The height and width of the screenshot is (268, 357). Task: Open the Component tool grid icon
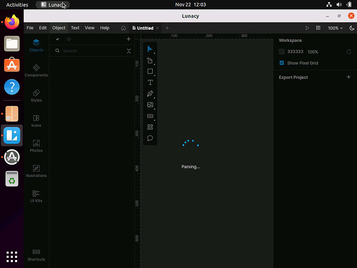pyautogui.click(x=150, y=127)
